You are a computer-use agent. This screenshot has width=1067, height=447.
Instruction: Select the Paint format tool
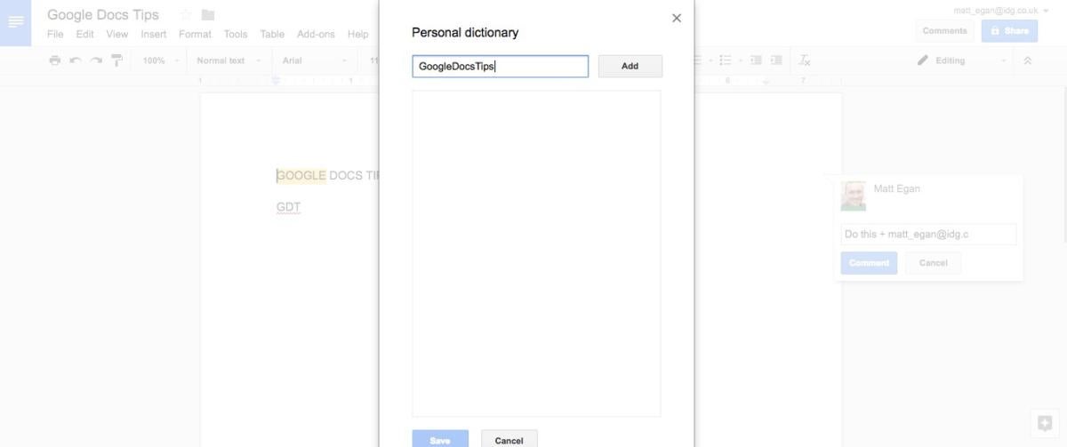116,60
